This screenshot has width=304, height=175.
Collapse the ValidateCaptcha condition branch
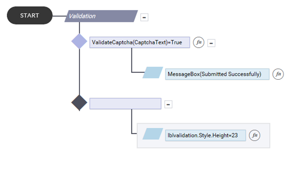tap(211, 43)
